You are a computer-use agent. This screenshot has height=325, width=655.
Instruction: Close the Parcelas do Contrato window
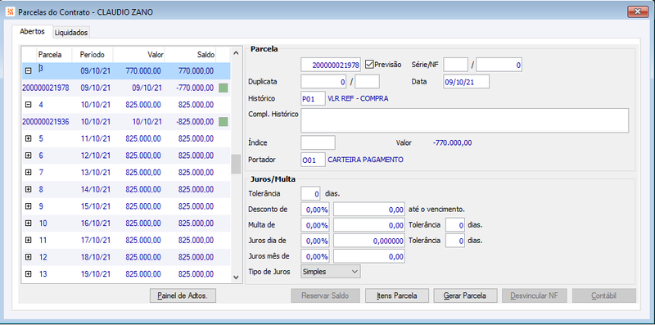[x=638, y=11]
